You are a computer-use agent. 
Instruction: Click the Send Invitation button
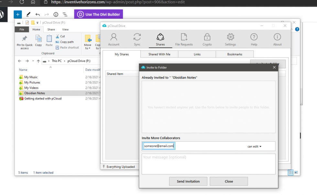pyautogui.click(x=188, y=181)
